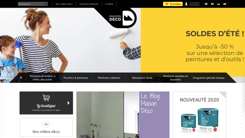Select the British flag language icon
The image size is (245, 138).
coord(212,4)
